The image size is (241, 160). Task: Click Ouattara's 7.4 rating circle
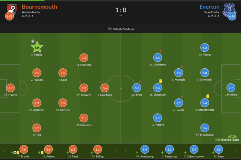(84, 58)
